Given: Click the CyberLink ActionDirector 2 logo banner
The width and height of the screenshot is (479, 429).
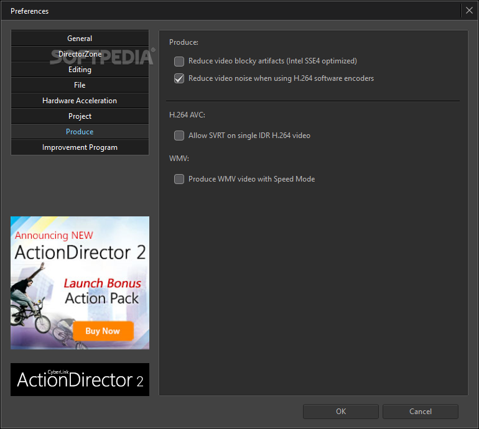Looking at the screenshot, I should (x=80, y=379).
